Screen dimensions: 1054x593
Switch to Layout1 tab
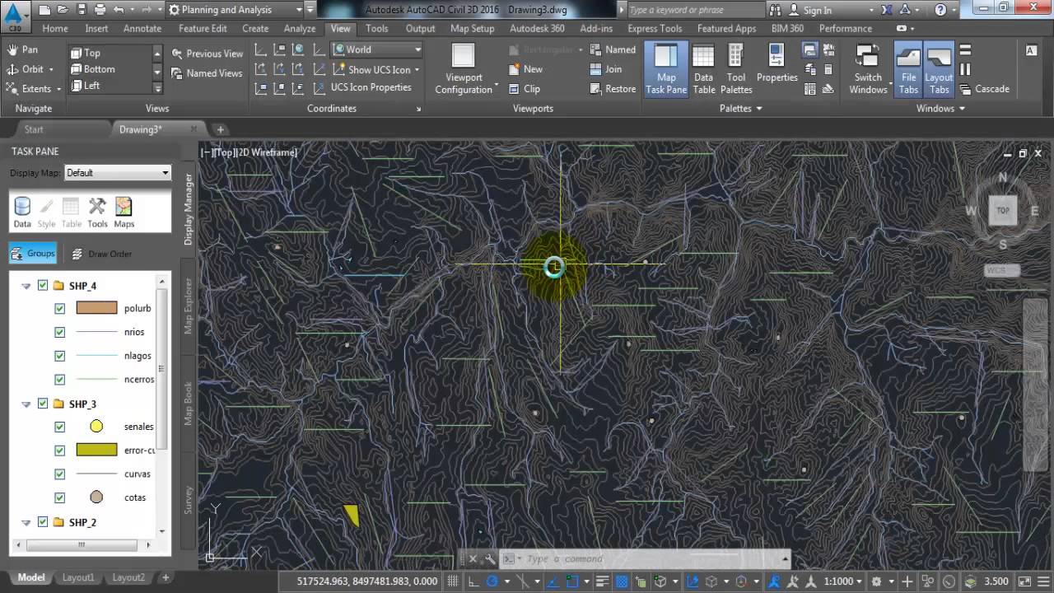point(78,577)
